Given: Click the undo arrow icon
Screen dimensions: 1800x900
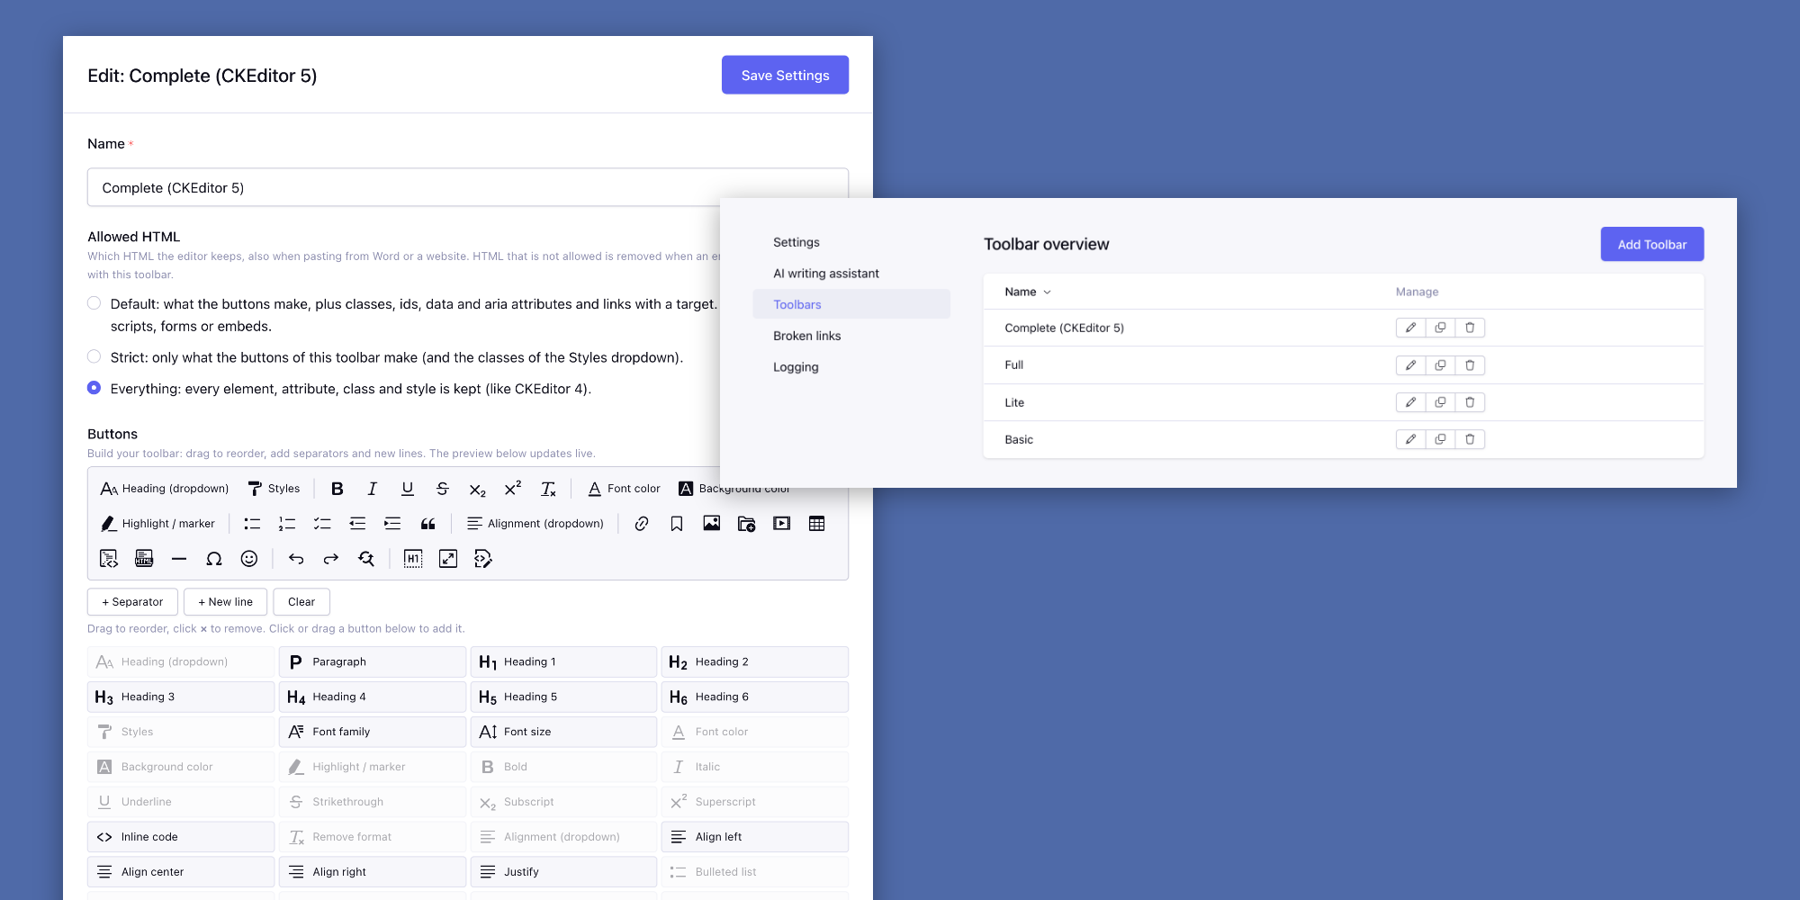Looking at the screenshot, I should (x=296, y=559).
